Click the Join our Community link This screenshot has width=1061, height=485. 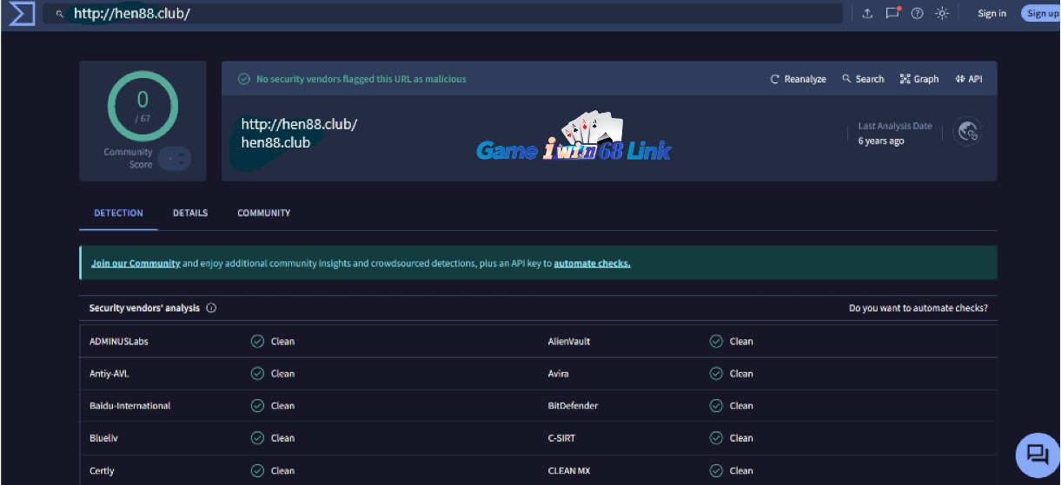click(136, 263)
